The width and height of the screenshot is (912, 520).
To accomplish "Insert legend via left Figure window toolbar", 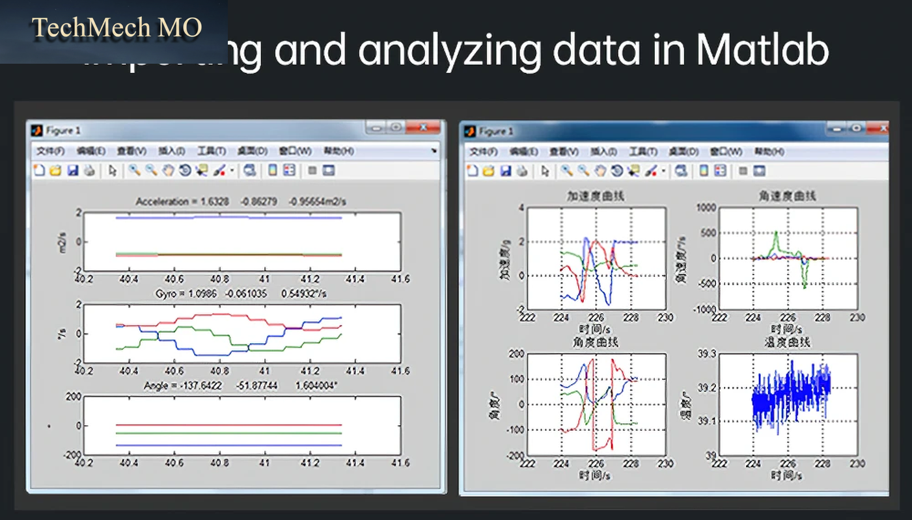I will [289, 170].
